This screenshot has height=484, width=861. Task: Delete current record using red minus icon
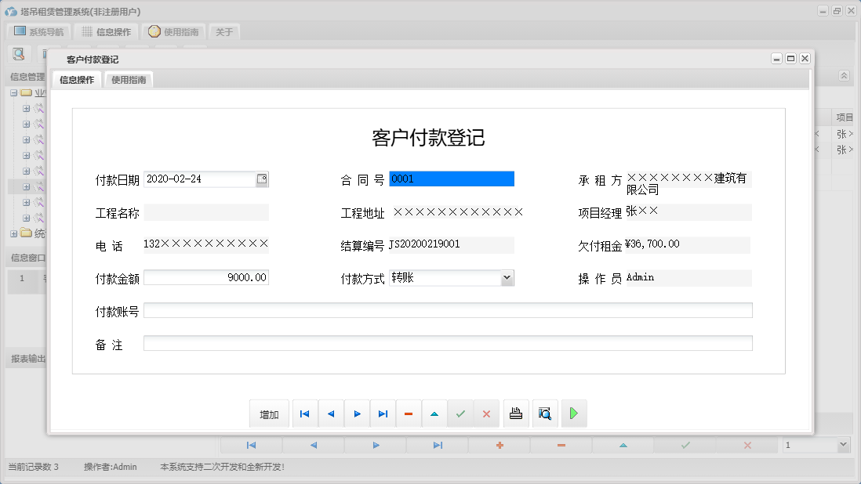click(409, 413)
